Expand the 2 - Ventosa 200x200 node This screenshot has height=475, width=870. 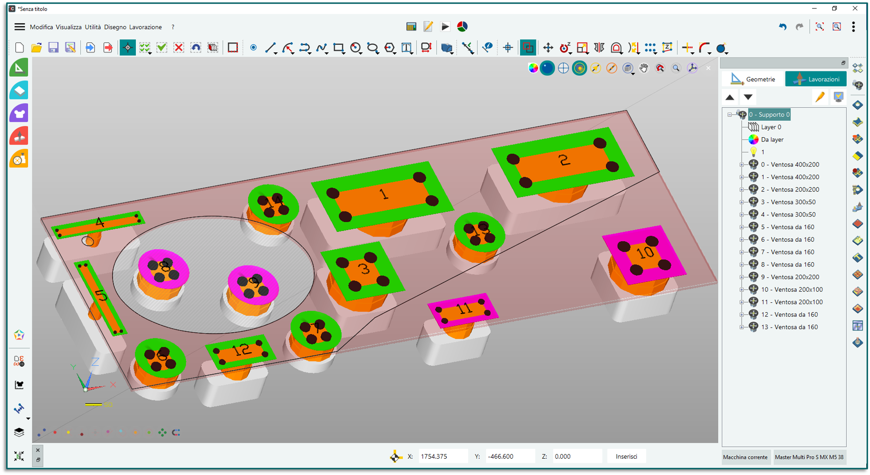742,189
